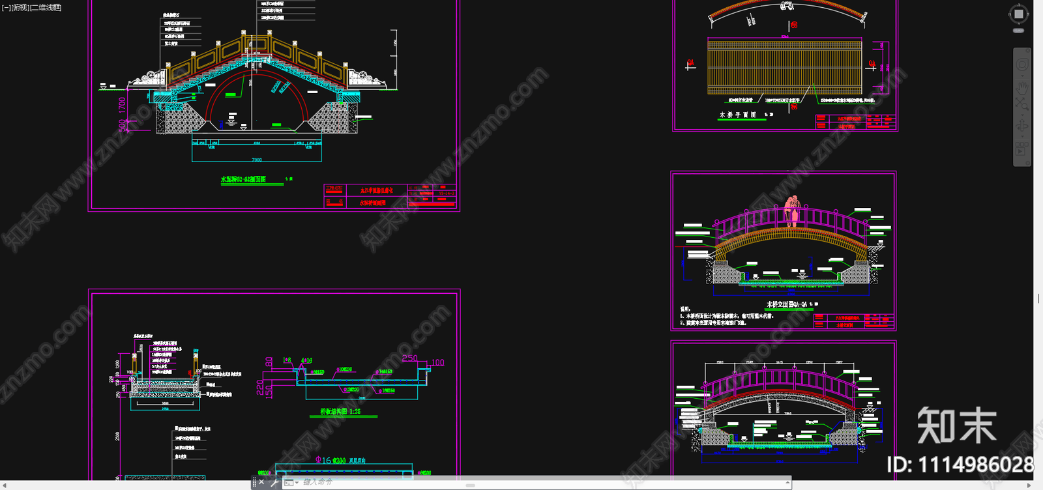Select the Orbit tool in navigation bar

tap(1022, 125)
